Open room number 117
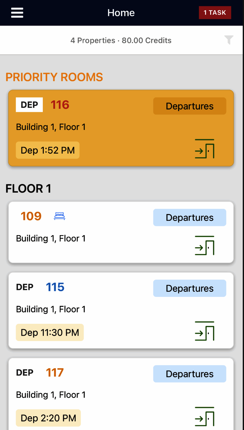Image resolution: width=244 pixels, height=430 pixels. (x=55, y=373)
